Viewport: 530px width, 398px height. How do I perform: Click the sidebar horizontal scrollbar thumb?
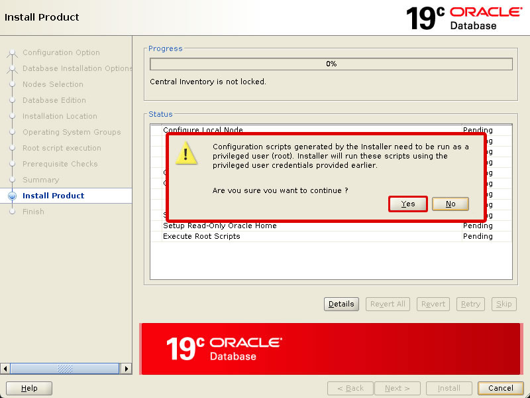[x=64, y=369]
